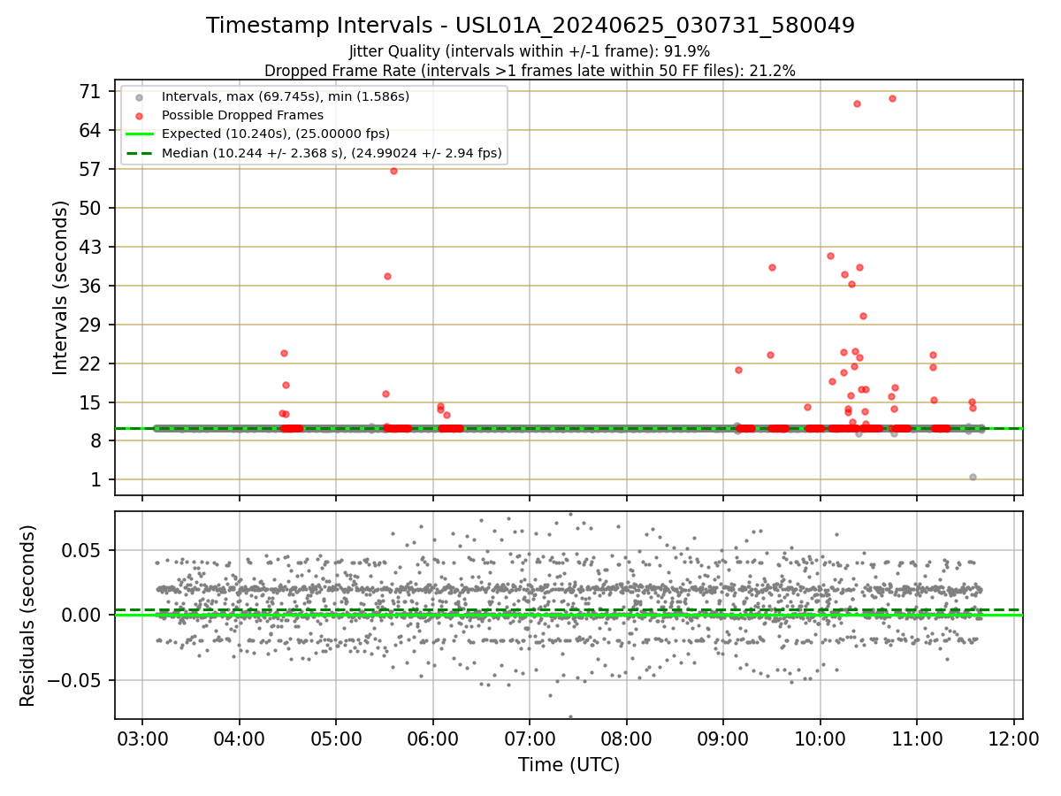Click the 'Residuals (seconds)' y-axis label

[28, 616]
